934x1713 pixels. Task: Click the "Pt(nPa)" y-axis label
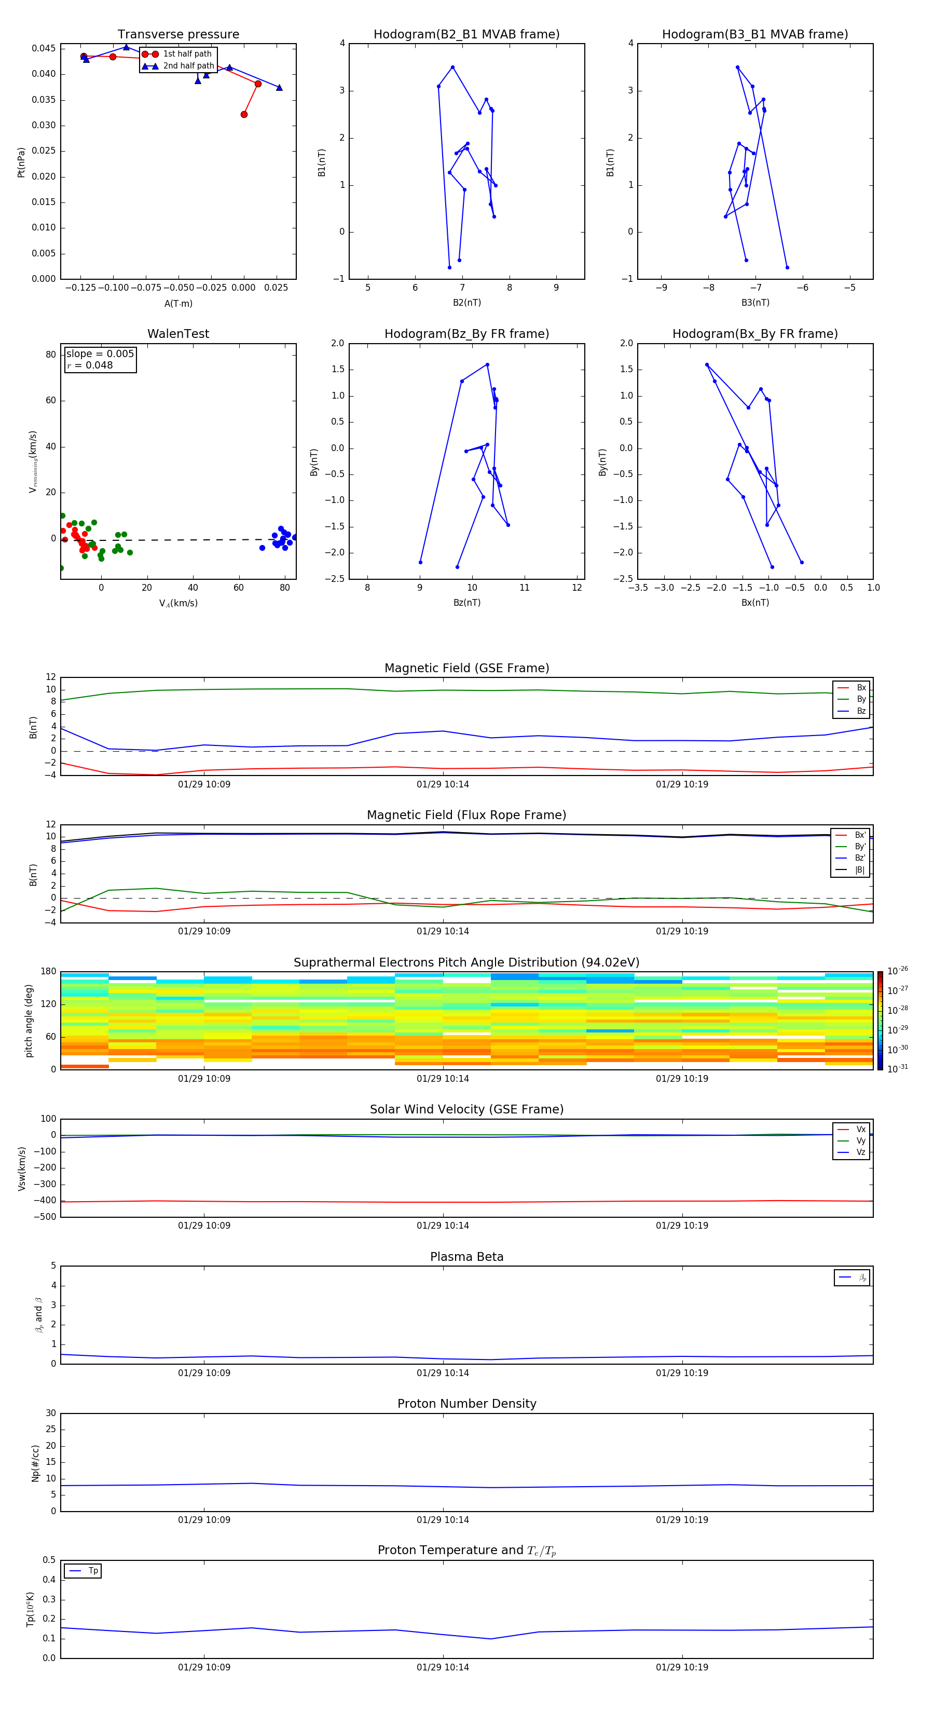(x=21, y=162)
